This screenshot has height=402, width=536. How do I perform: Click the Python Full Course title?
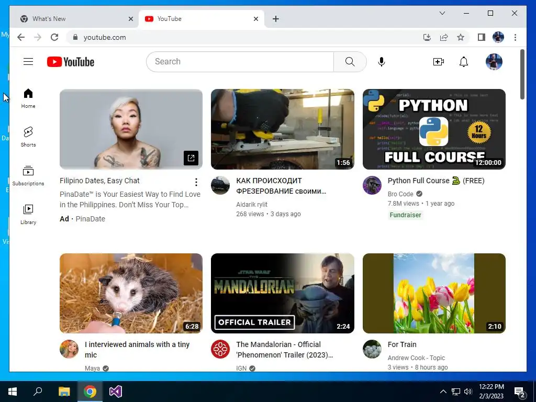436,181
